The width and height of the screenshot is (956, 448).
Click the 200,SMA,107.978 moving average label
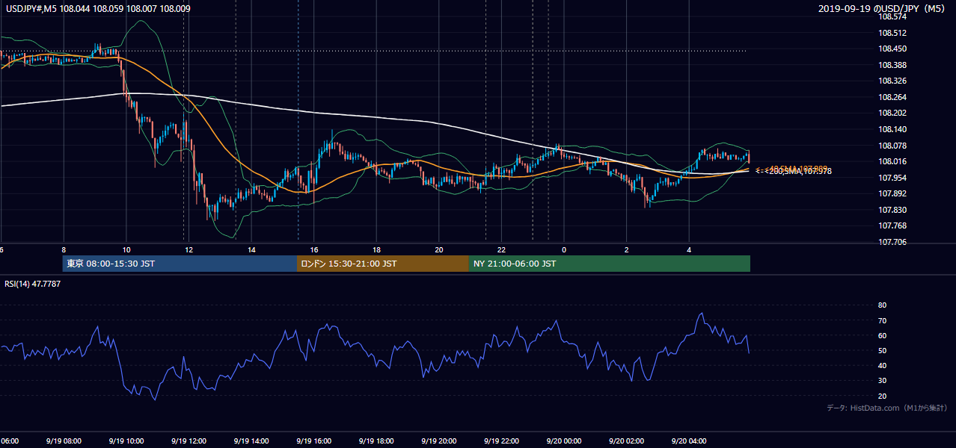tap(799, 172)
